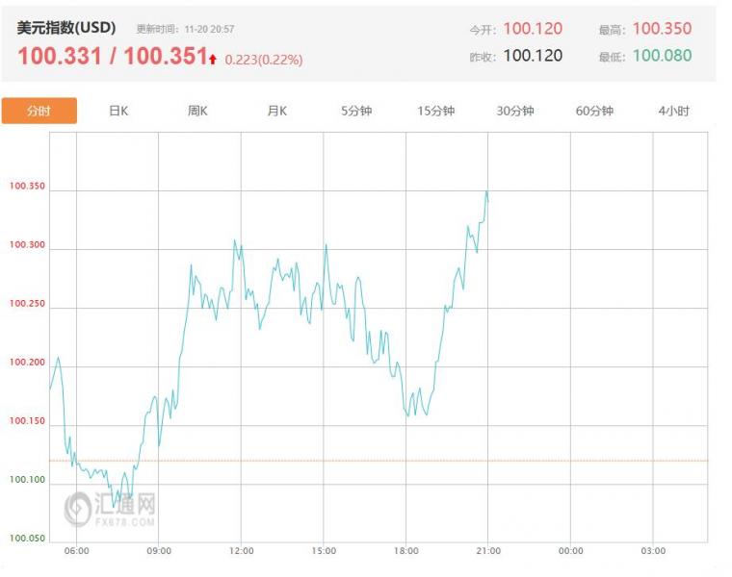Select the 4小时 interval tab
This screenshot has width=732, height=577.
point(673,111)
